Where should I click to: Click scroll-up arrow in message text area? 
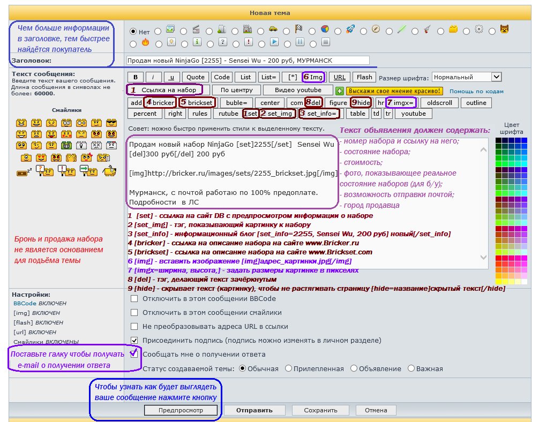pyautogui.click(x=483, y=149)
